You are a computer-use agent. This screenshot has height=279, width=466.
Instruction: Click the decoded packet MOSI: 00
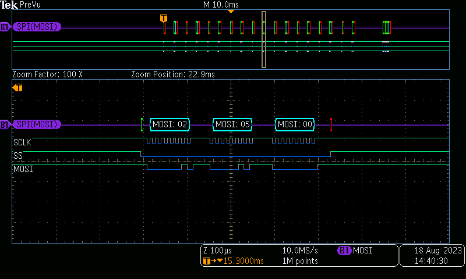point(295,124)
